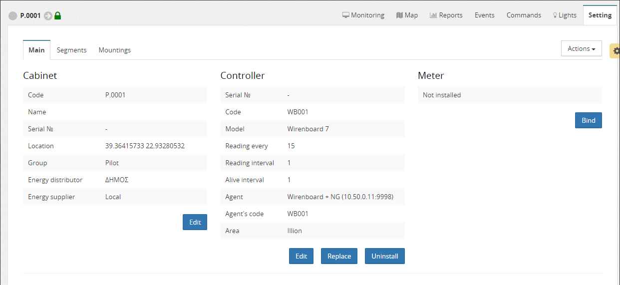Select the Main sub-tab
The height and width of the screenshot is (285, 620).
pos(36,50)
